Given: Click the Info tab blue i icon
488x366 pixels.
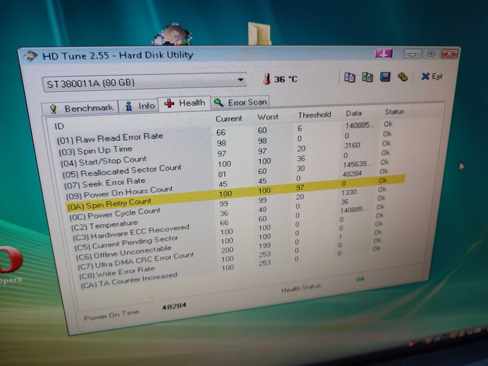Looking at the screenshot, I should [129, 106].
